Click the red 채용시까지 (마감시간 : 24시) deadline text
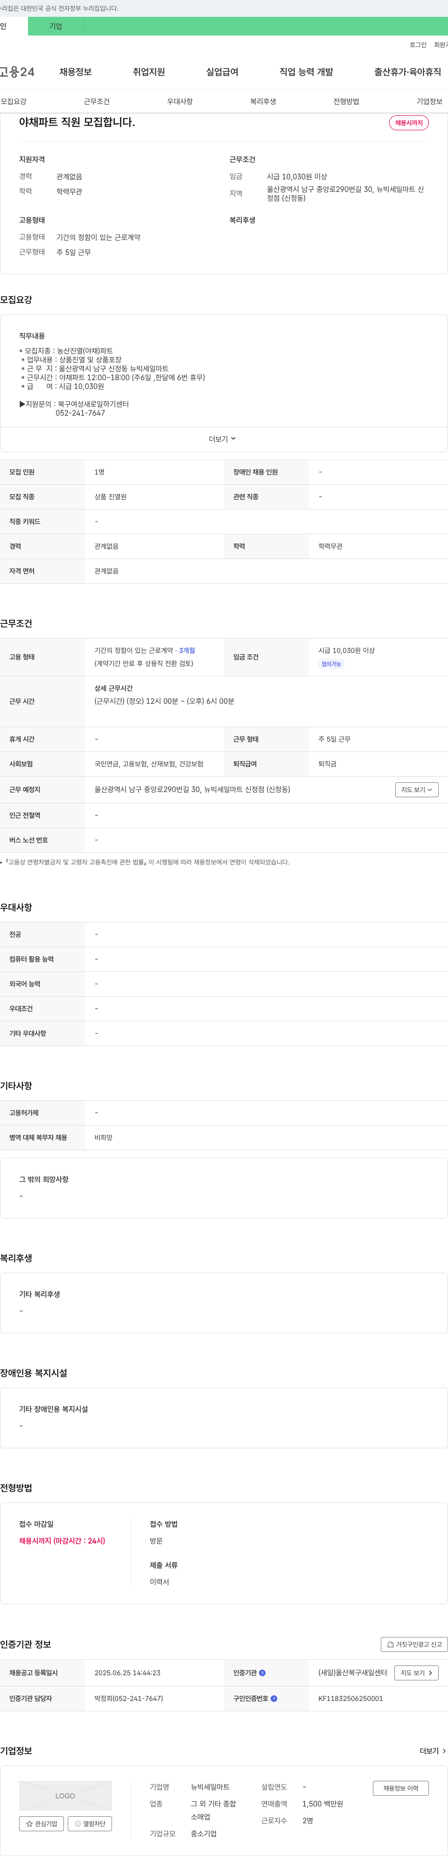Viewport: 448px width, 1856px height. 62,1541
